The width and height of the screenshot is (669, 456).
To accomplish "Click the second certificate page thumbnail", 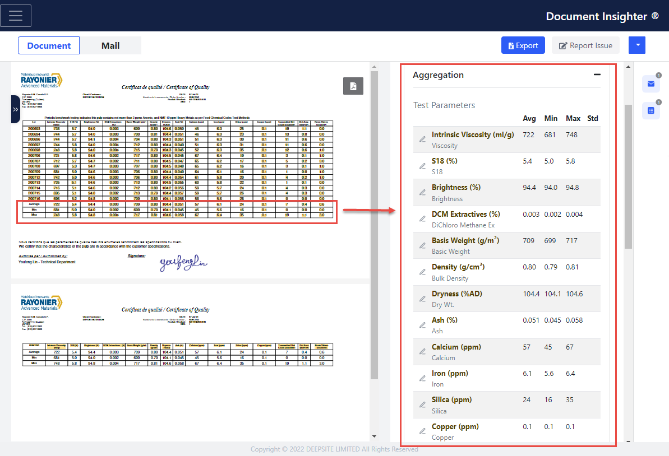I will [191, 359].
